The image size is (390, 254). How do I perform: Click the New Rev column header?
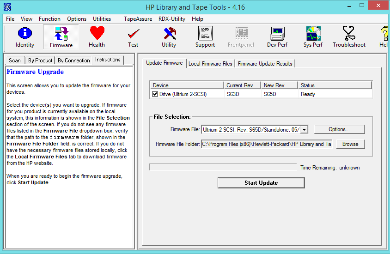[x=279, y=85]
